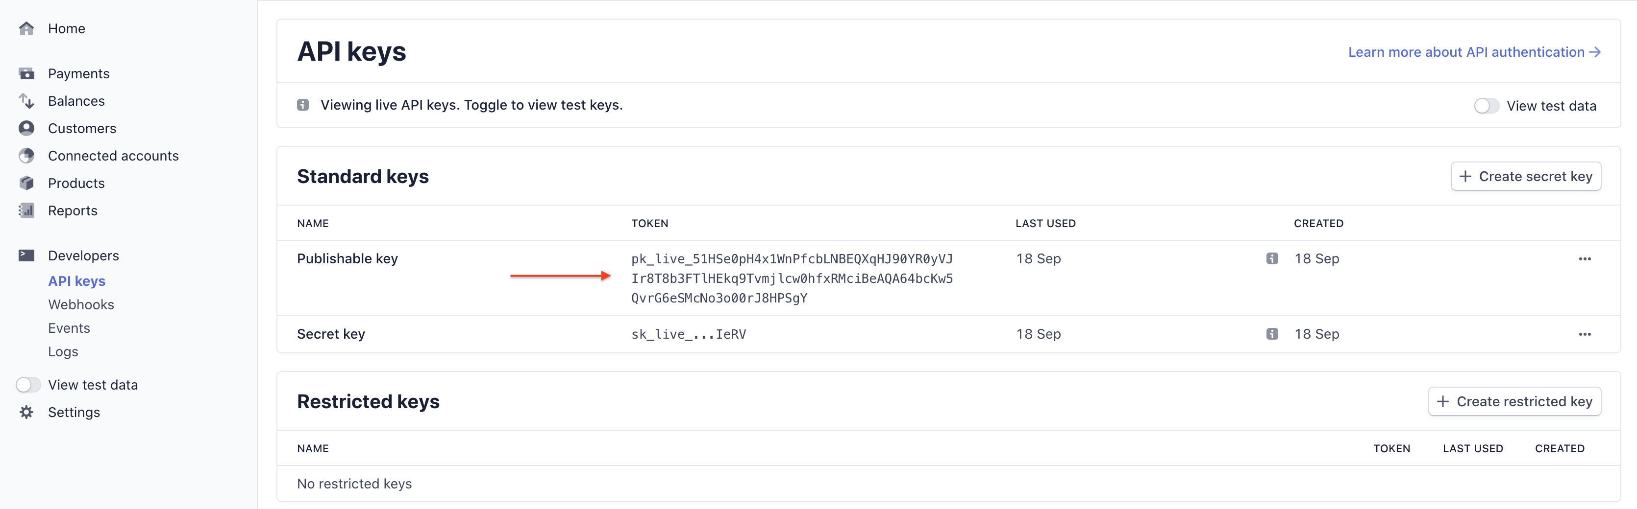
Task: Click the info icon next to Secret key creation date
Action: pyautogui.click(x=1272, y=334)
